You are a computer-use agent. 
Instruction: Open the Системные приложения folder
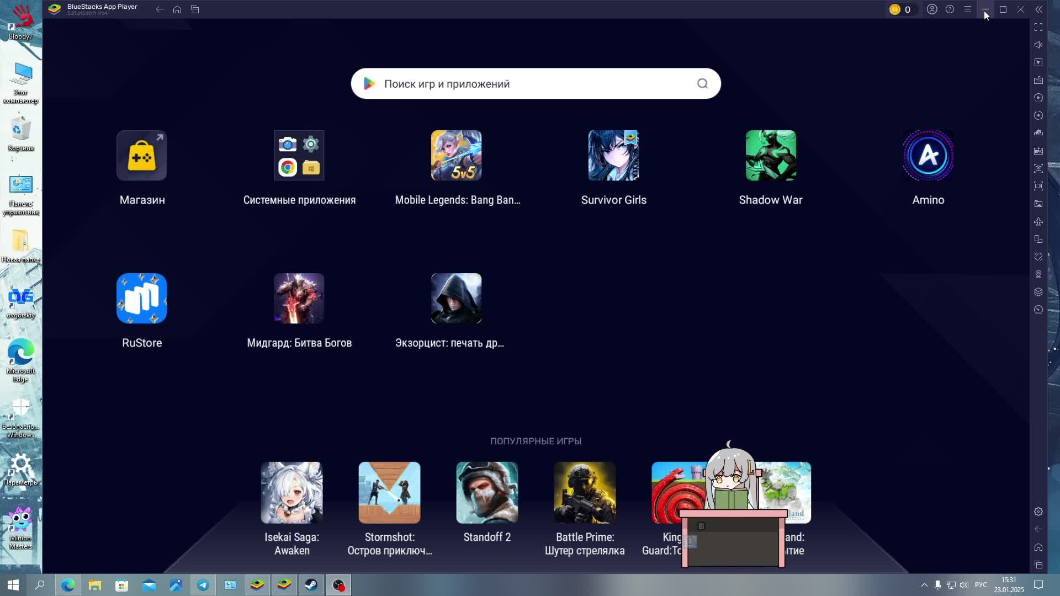(x=299, y=156)
